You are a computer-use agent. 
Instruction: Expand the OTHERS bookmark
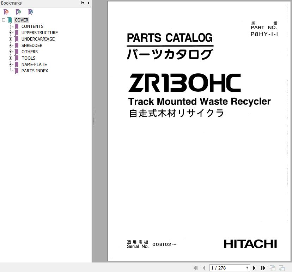pyautogui.click(x=10, y=52)
